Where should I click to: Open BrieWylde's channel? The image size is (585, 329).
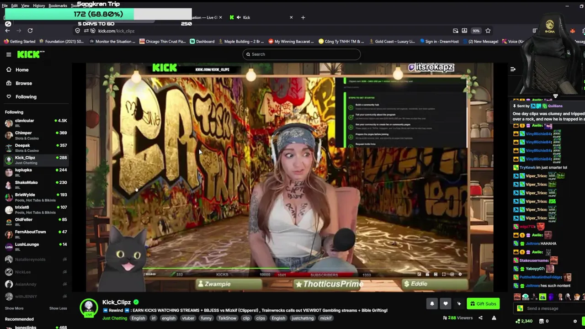pos(36,197)
